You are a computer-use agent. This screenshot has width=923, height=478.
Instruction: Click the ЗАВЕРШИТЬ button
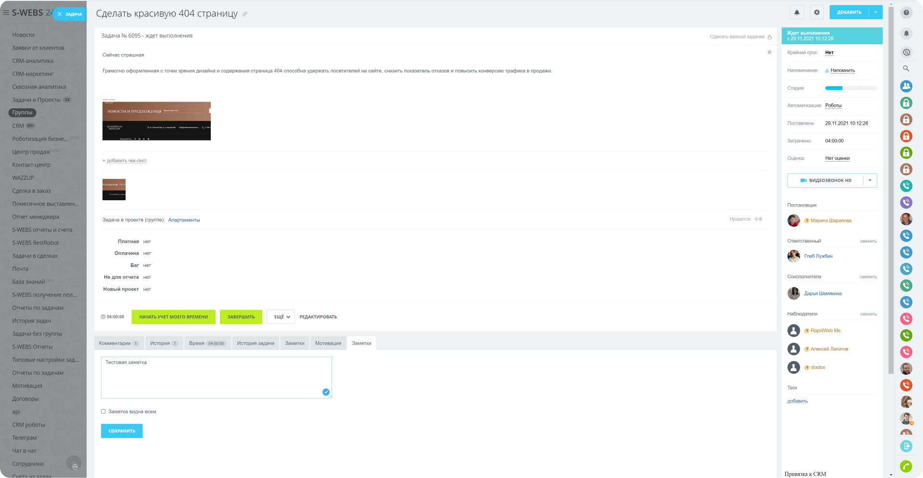(x=241, y=317)
